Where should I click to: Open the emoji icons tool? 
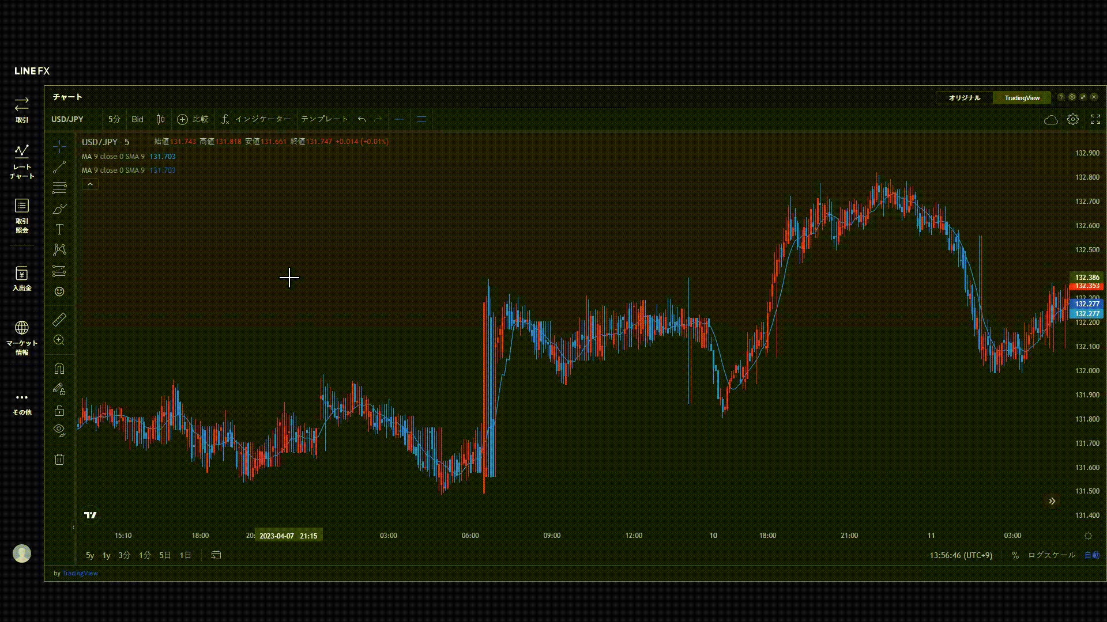click(x=59, y=291)
